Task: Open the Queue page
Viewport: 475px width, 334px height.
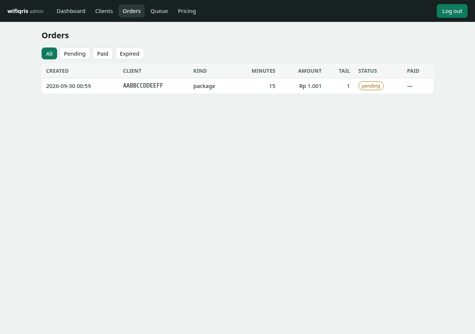Action: (159, 11)
